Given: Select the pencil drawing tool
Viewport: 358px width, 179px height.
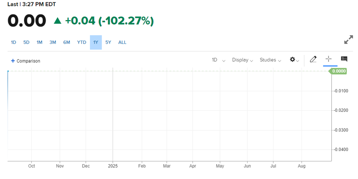Looking at the screenshot, I should click(x=313, y=59).
